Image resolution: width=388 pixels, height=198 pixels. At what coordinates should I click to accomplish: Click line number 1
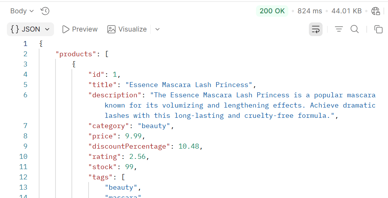[x=25, y=44]
